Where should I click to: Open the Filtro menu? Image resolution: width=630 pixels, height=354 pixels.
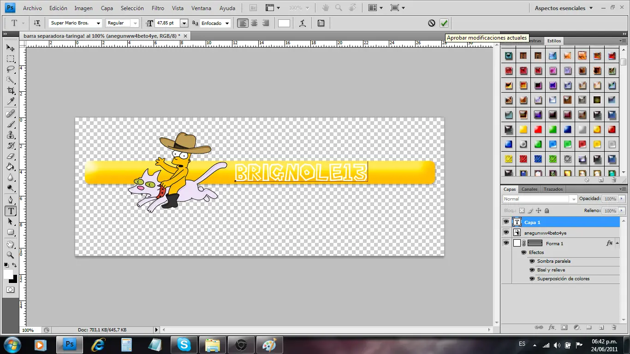pos(158,8)
